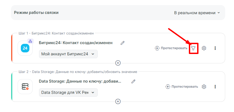Screen dimensions: 234x112
Task: Click the Битрикс24 app logo icon
Action: 25,48
